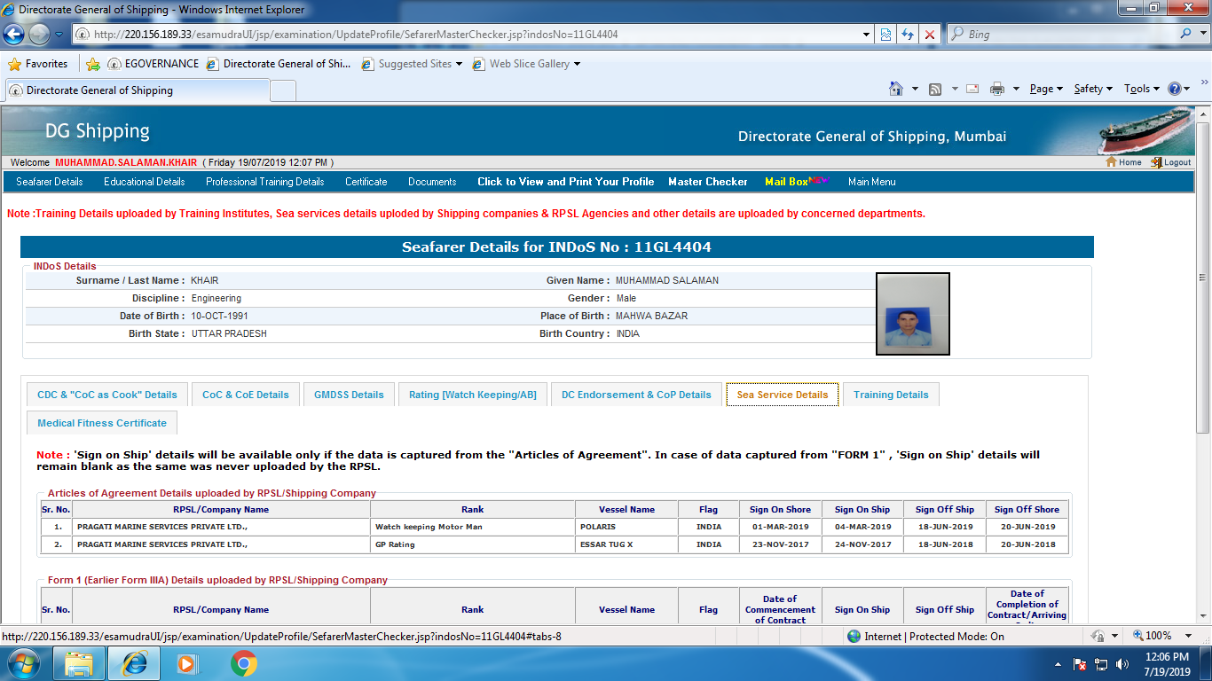
Task: Click the Internet Explorer taskbar icon
Action: 135,663
